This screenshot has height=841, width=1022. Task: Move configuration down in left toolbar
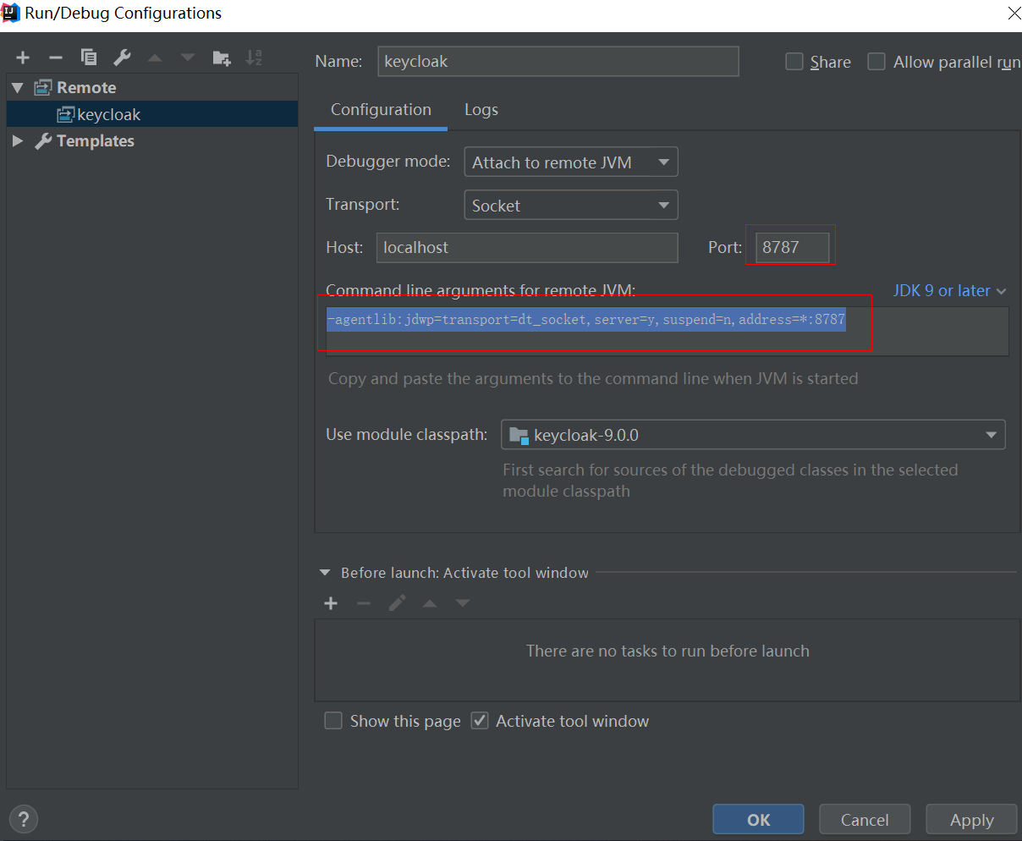(x=188, y=58)
